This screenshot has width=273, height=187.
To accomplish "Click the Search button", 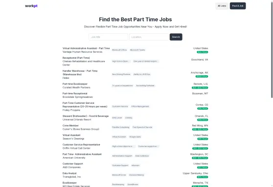I will tap(176, 37).
